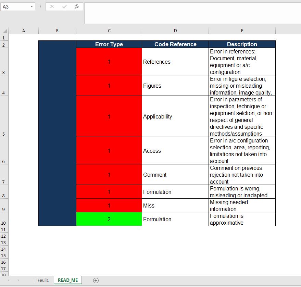
Task: Add a new sheet with plus icon
Action: 96,280
